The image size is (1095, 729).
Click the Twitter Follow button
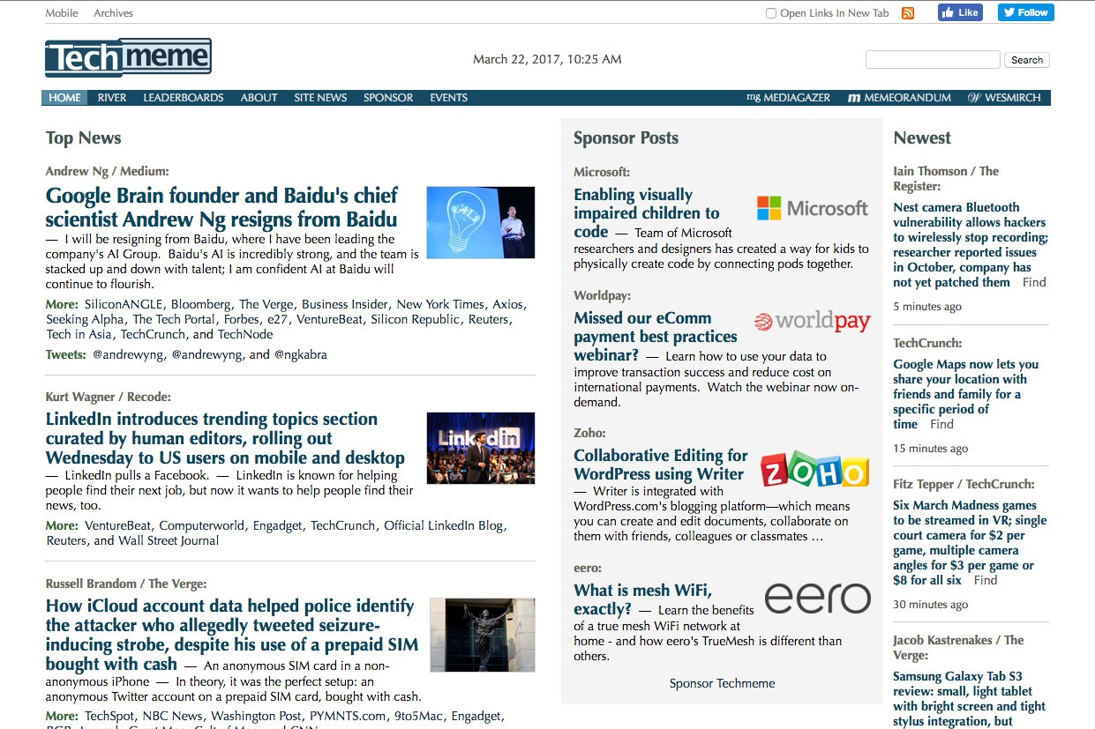(x=1025, y=12)
